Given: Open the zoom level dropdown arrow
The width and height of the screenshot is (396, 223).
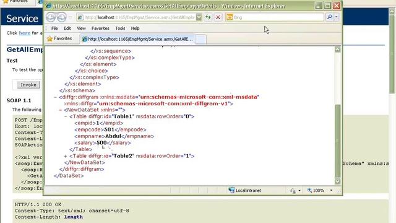Looking at the screenshot, I should [331, 190].
